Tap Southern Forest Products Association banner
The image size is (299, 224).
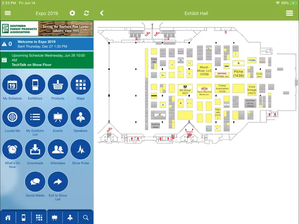(x=47, y=29)
